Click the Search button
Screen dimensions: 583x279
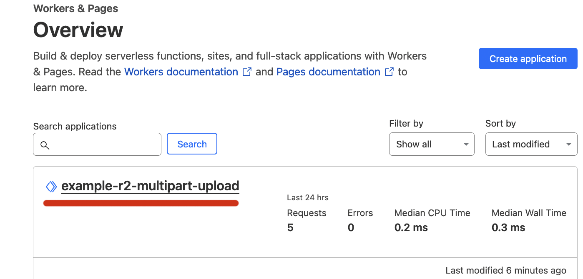tap(192, 144)
